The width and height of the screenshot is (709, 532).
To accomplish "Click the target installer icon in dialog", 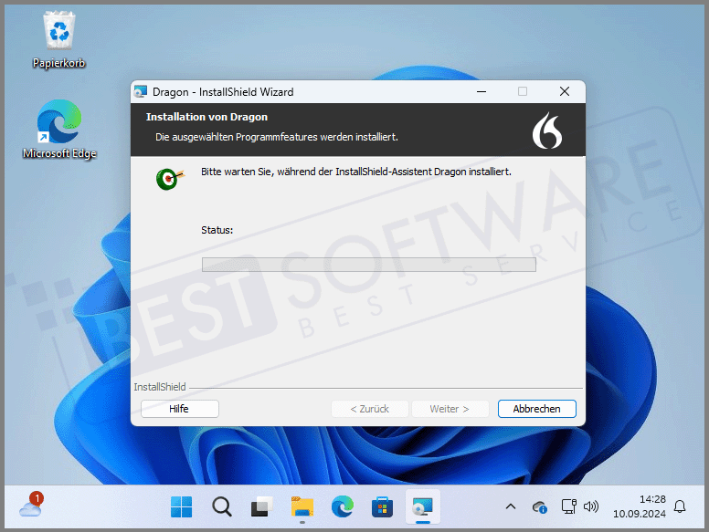I will [169, 177].
